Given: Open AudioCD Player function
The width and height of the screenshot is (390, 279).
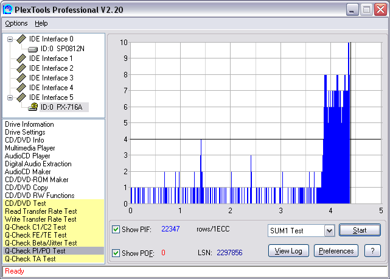Looking at the screenshot, I should (27, 156).
